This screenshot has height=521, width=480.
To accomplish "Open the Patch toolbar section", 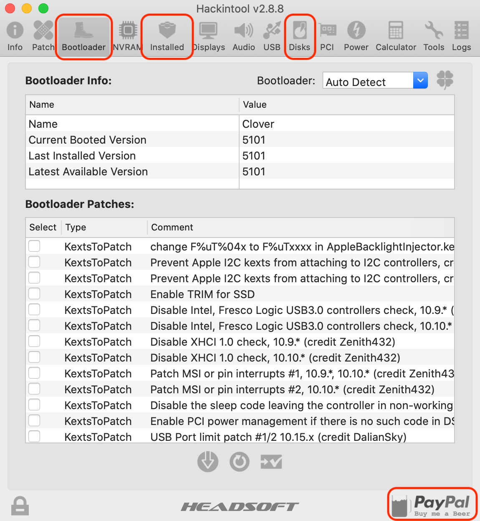I will [x=43, y=36].
